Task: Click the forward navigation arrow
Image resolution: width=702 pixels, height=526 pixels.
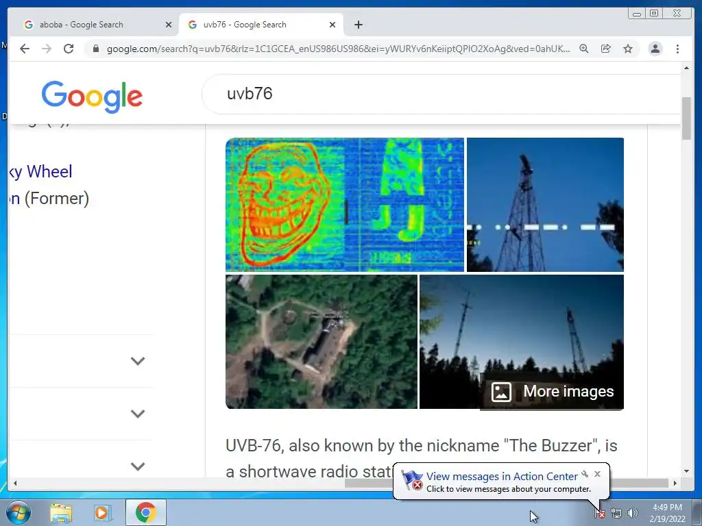Action: (47, 49)
